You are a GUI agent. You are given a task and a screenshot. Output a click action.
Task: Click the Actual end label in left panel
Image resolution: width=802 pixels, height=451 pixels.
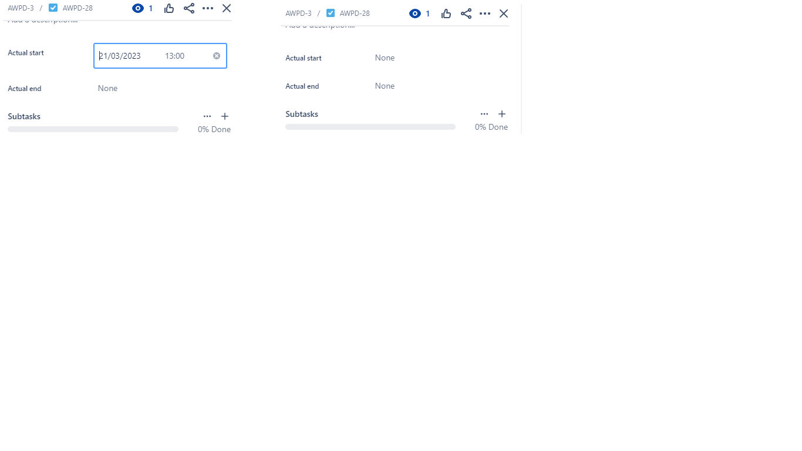25,89
